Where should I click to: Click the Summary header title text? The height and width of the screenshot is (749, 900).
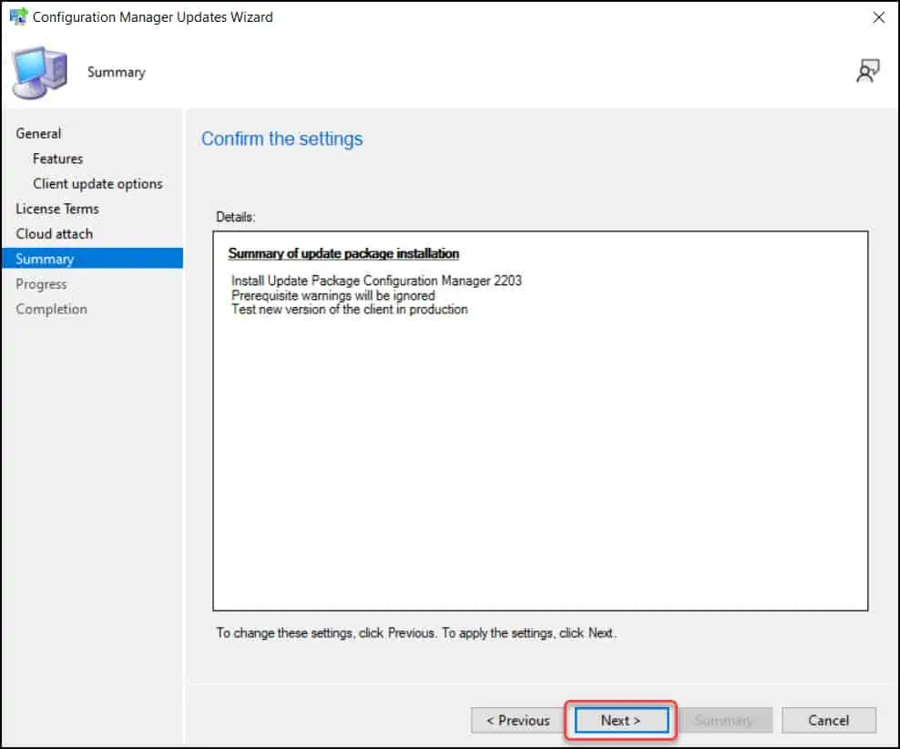point(117,72)
